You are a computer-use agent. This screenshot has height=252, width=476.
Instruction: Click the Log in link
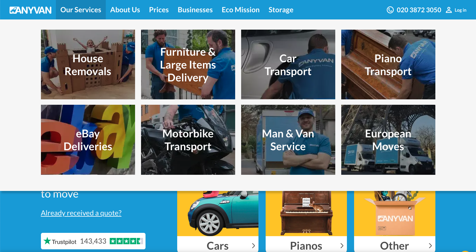(460, 10)
